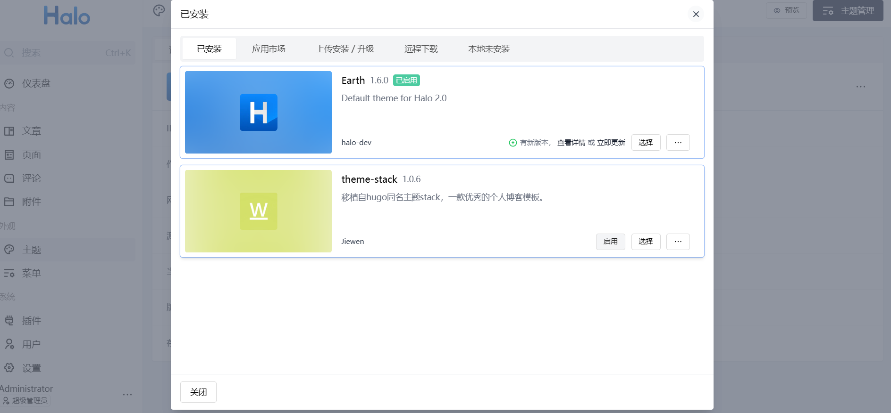Click the halo-dev author name

356,143
